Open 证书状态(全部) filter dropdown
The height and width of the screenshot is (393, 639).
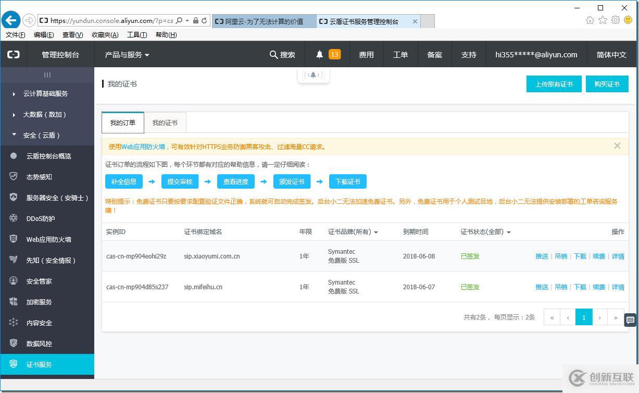click(485, 231)
